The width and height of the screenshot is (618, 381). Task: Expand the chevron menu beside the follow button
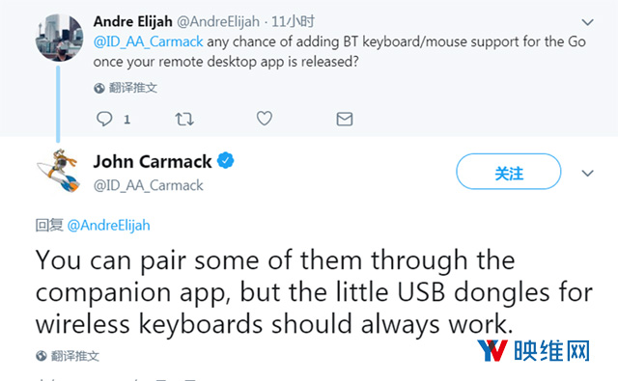[588, 174]
